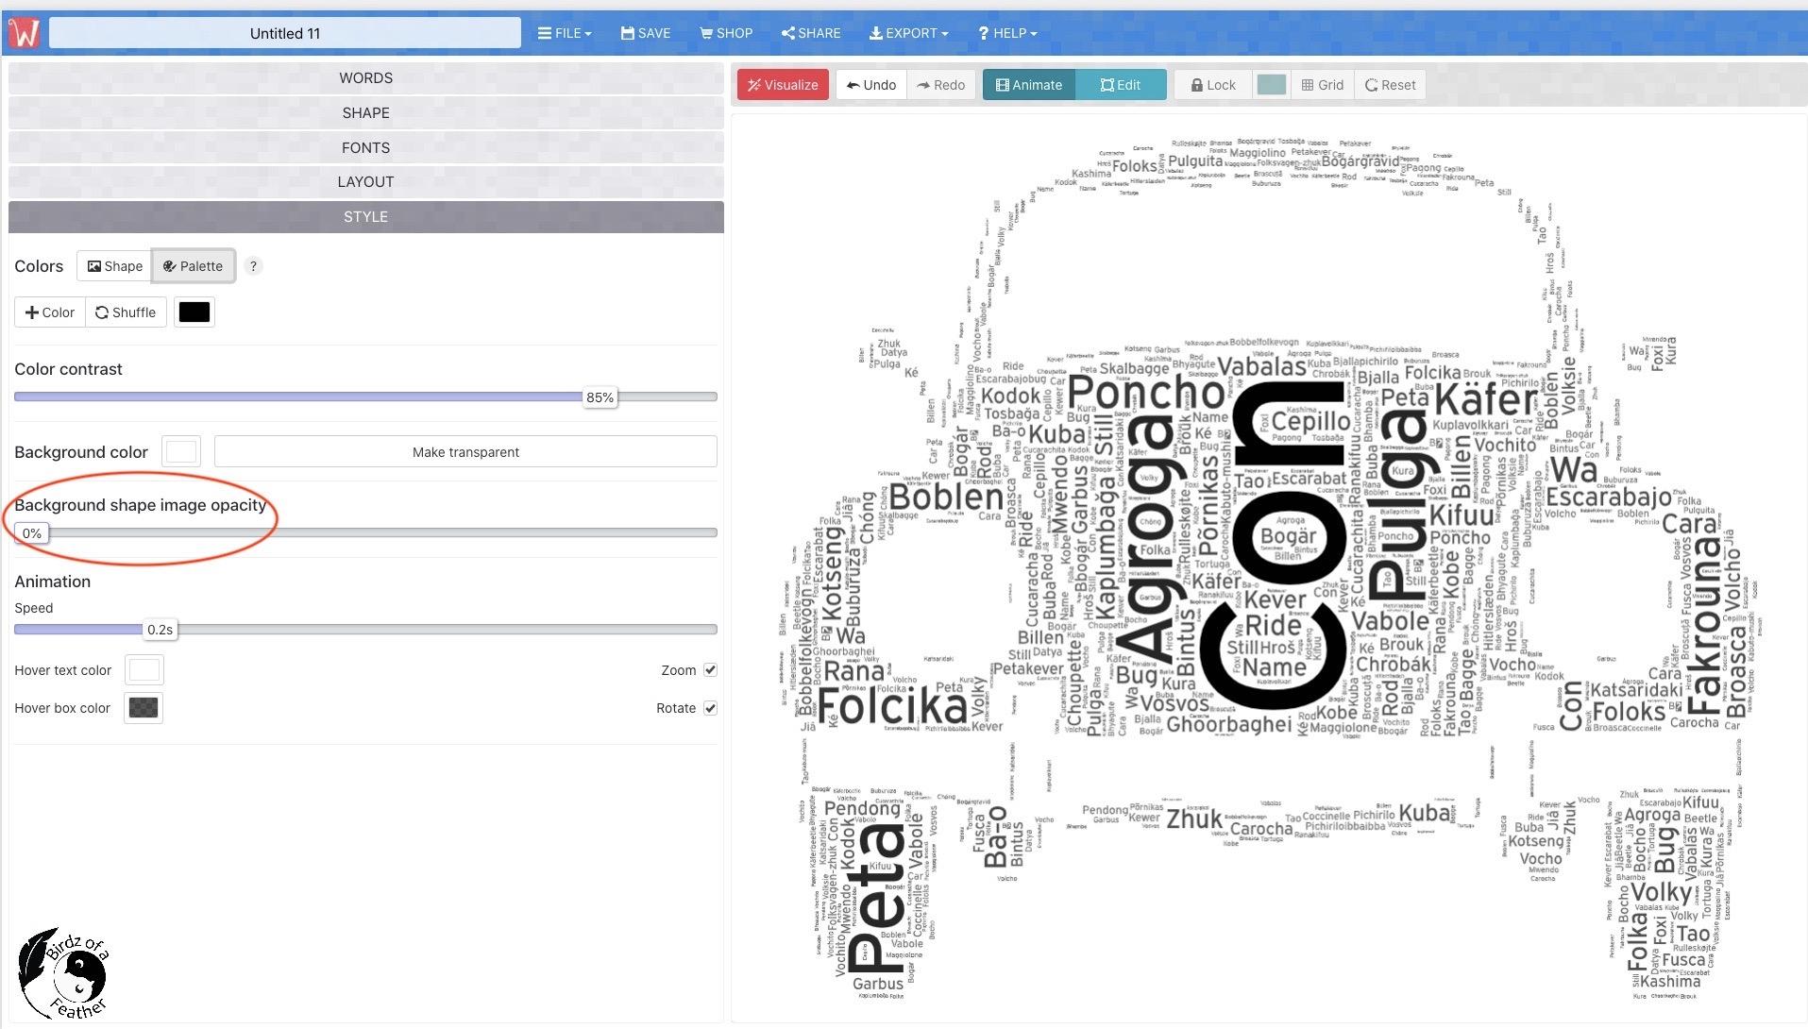Adjust the Animation Speed slider
This screenshot has height=1029, width=1808.
point(160,630)
